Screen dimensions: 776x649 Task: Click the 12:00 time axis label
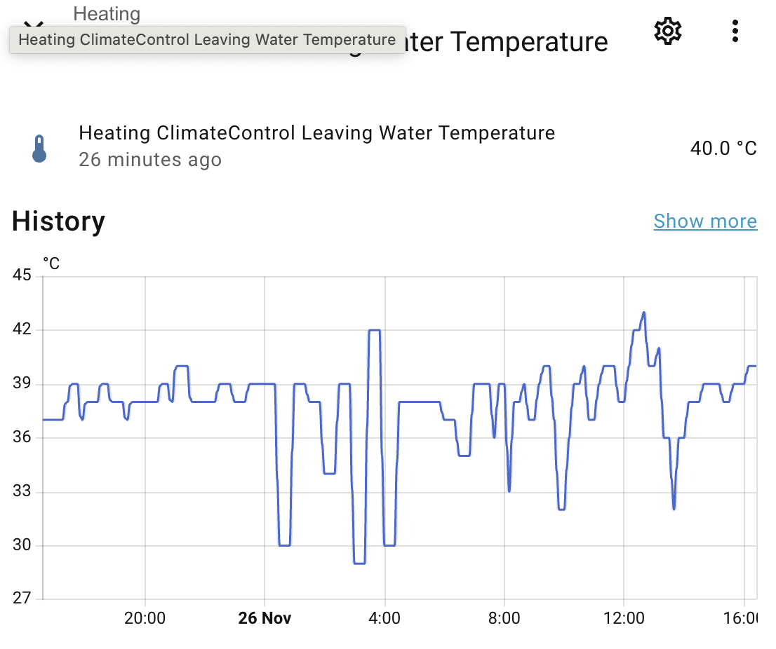pyautogui.click(x=624, y=618)
